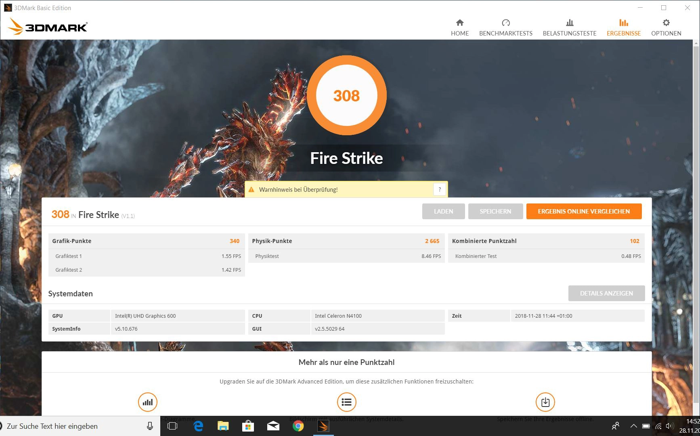The height and width of the screenshot is (436, 700).
Task: Click the Zeit timestamp value
Action: pyautogui.click(x=543, y=316)
